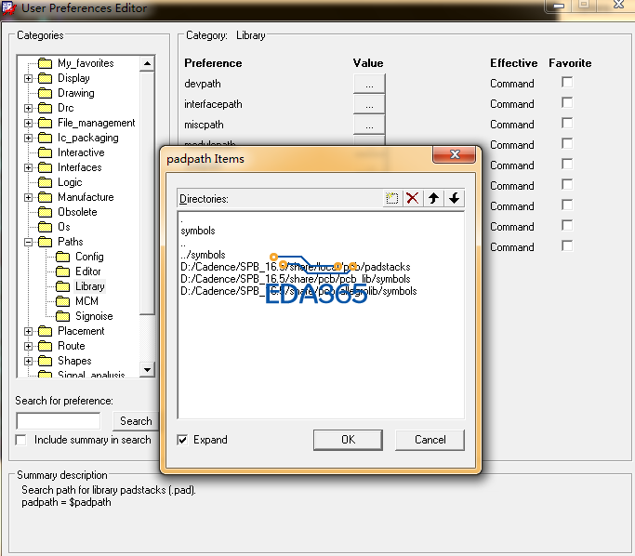The image size is (635, 556).
Task: Select the '../symbols' directory entry
Action: point(203,255)
